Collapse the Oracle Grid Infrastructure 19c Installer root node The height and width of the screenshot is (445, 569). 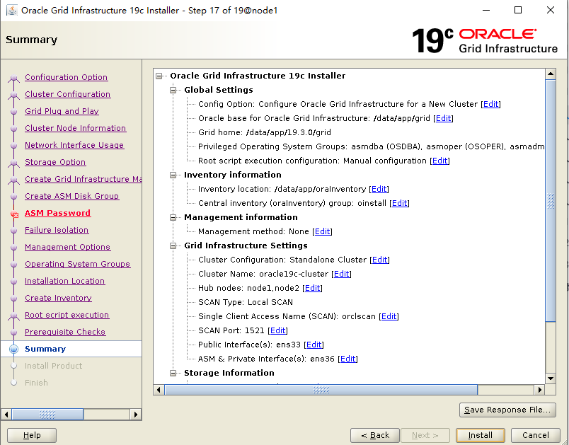tap(159, 76)
